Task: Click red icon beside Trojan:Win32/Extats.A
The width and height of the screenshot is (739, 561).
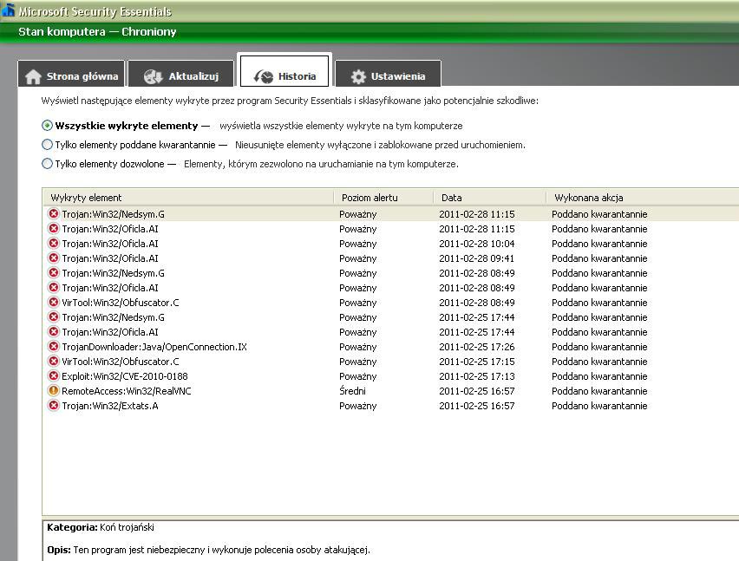Action: tap(54, 405)
